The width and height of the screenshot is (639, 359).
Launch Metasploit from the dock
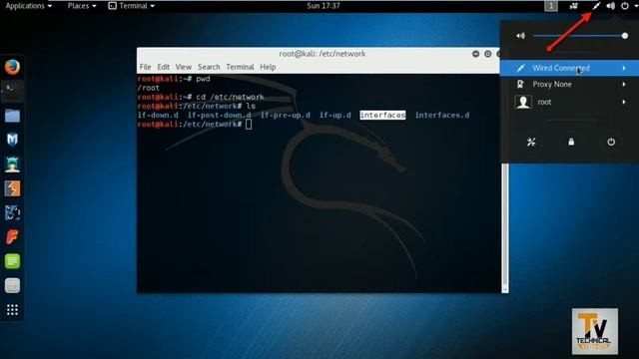[x=12, y=140]
